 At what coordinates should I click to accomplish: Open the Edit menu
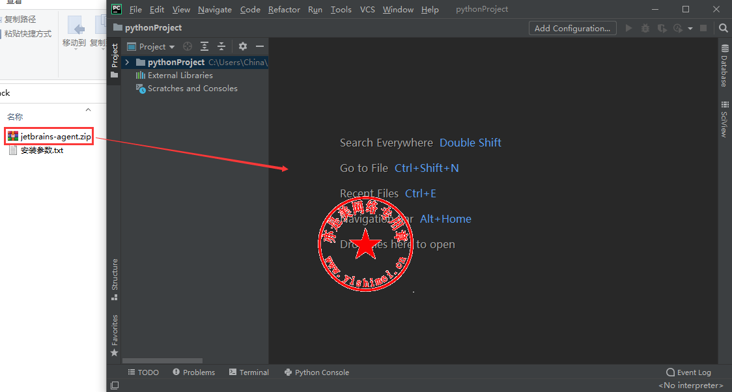[x=157, y=9]
